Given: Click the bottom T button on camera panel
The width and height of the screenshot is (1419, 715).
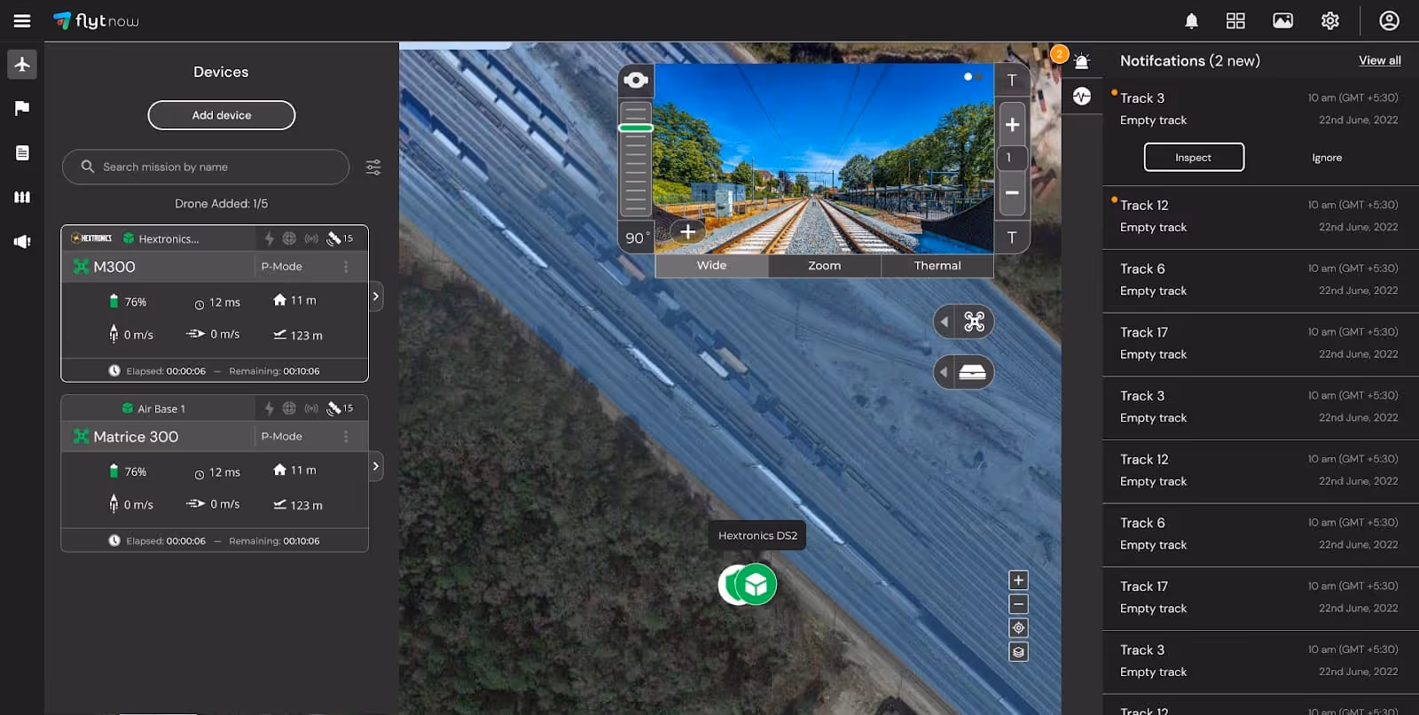Looking at the screenshot, I should (x=1012, y=237).
